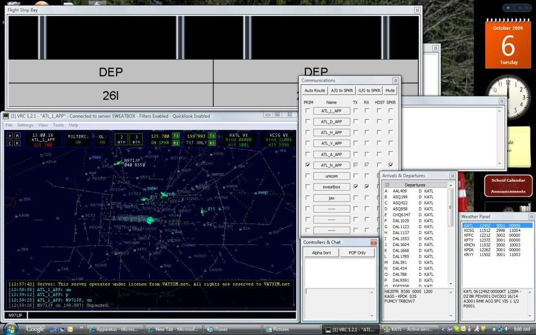Toggle RX for frequency 199.997

tap(211, 143)
